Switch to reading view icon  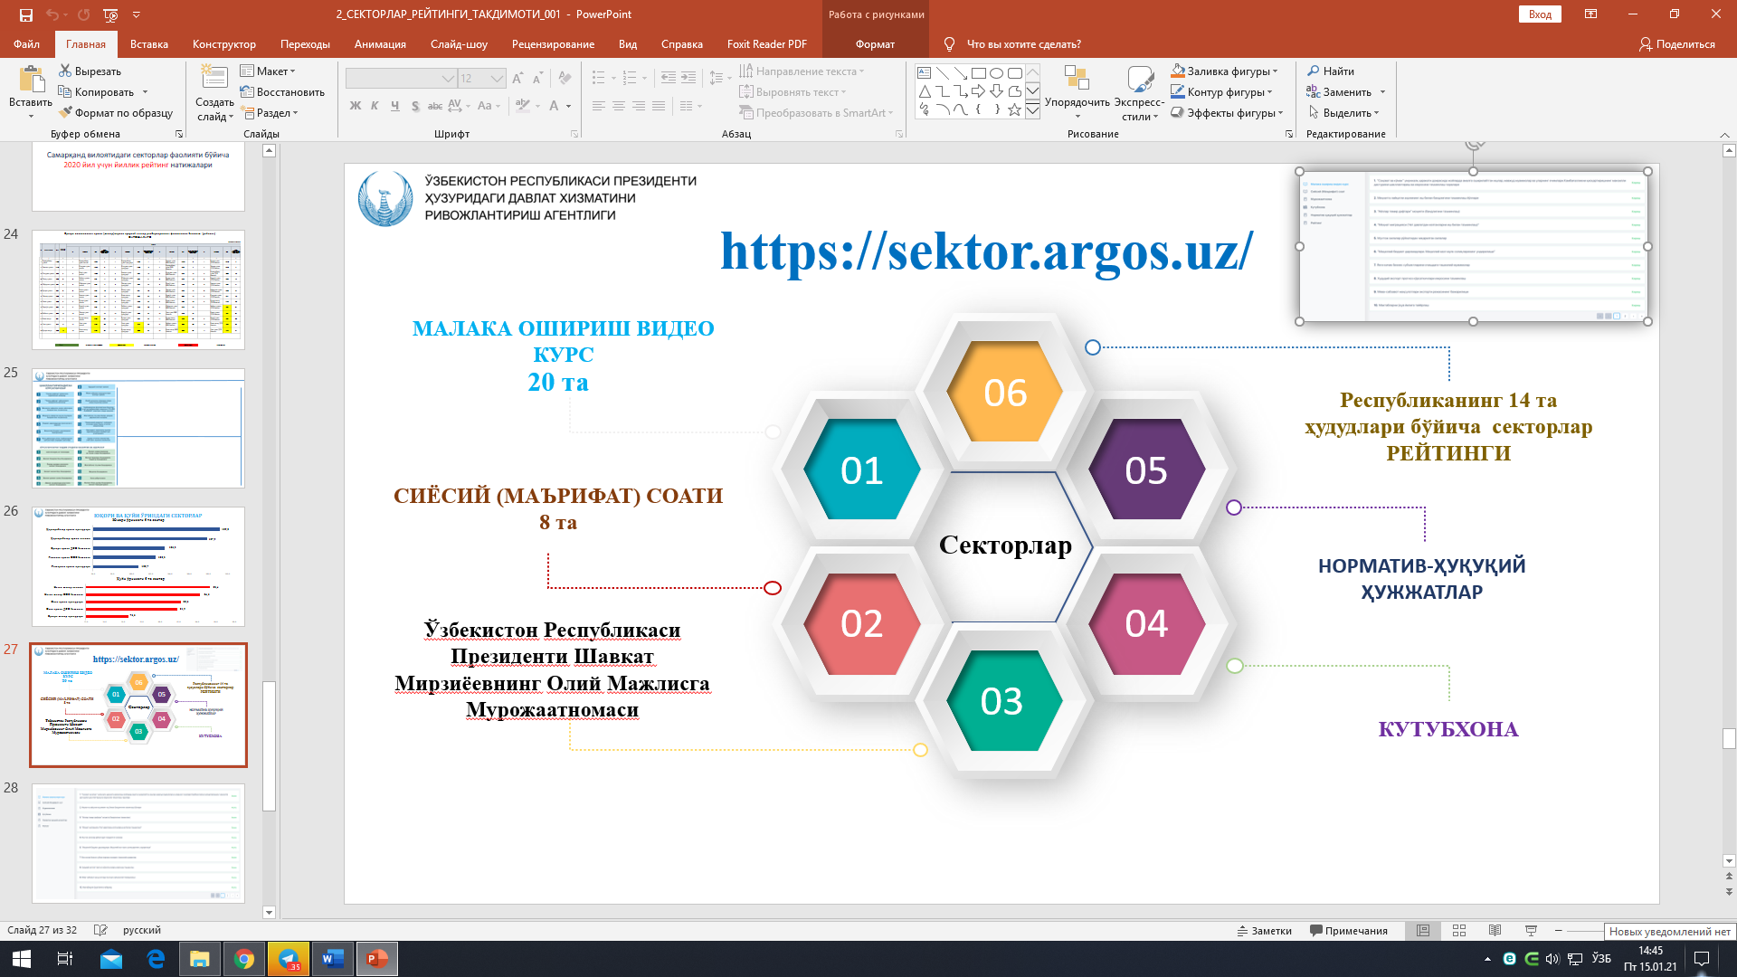click(1495, 931)
